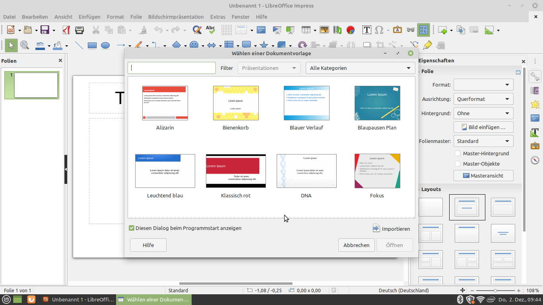Screen dimensions: 543x305
Task: Select the straight Line drawing tool
Action: (79, 45)
